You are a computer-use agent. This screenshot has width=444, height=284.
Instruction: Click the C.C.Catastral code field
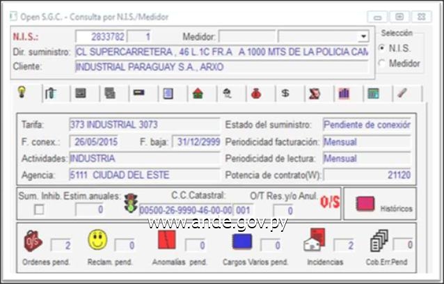click(x=184, y=210)
